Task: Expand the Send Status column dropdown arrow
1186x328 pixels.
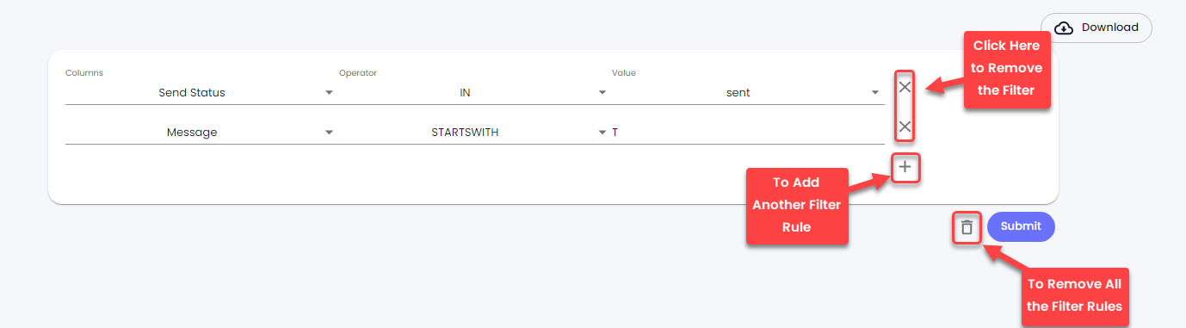Action: [329, 92]
